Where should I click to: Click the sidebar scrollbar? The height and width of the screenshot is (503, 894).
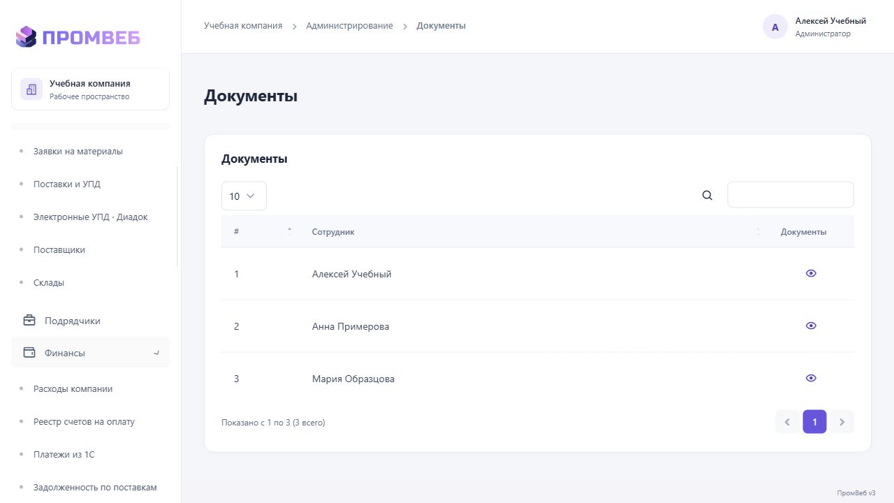tap(177, 217)
